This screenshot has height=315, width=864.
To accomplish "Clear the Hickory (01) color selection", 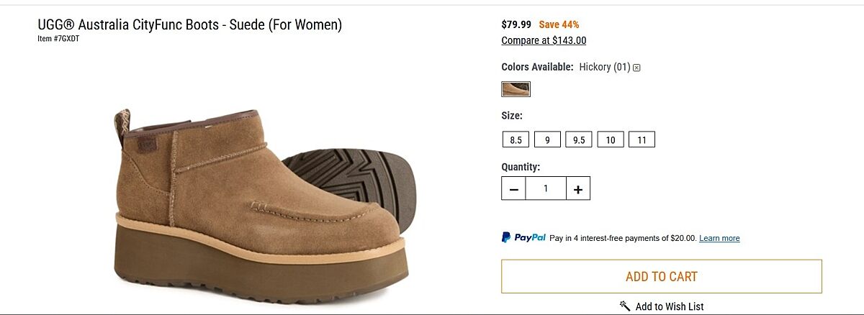I will (x=636, y=68).
